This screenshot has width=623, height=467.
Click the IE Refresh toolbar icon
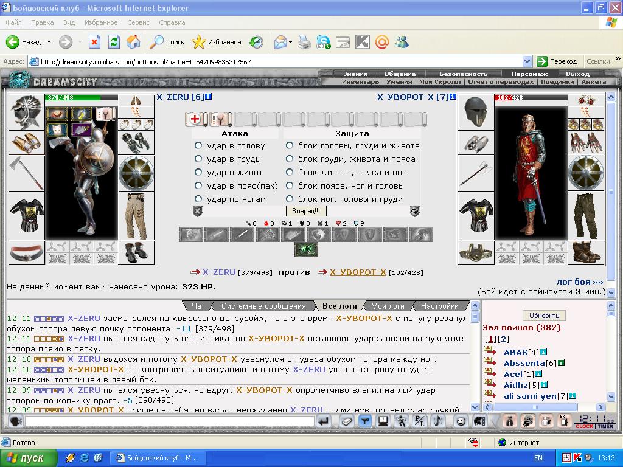point(114,42)
